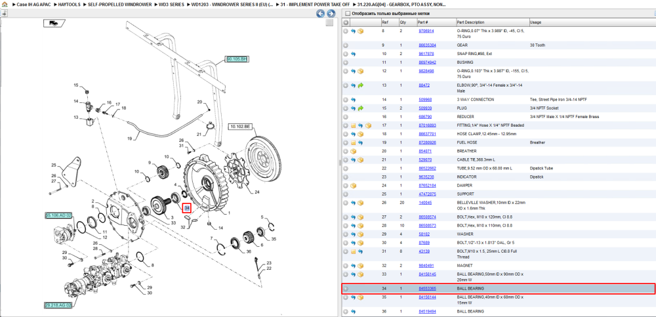Open part number 84519494 link
This screenshot has width=656, height=317.
click(428, 312)
